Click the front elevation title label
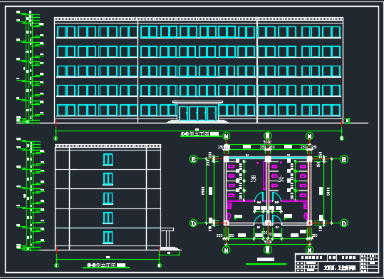 (199, 134)
